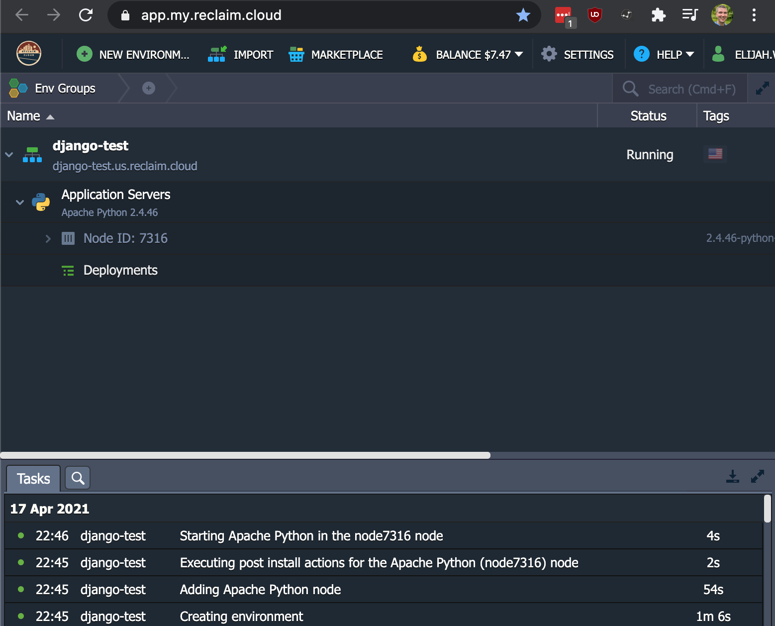This screenshot has width=775, height=626.
Task: Select 'Starting Apache Python in the node7316 node' task
Action: pos(383,536)
